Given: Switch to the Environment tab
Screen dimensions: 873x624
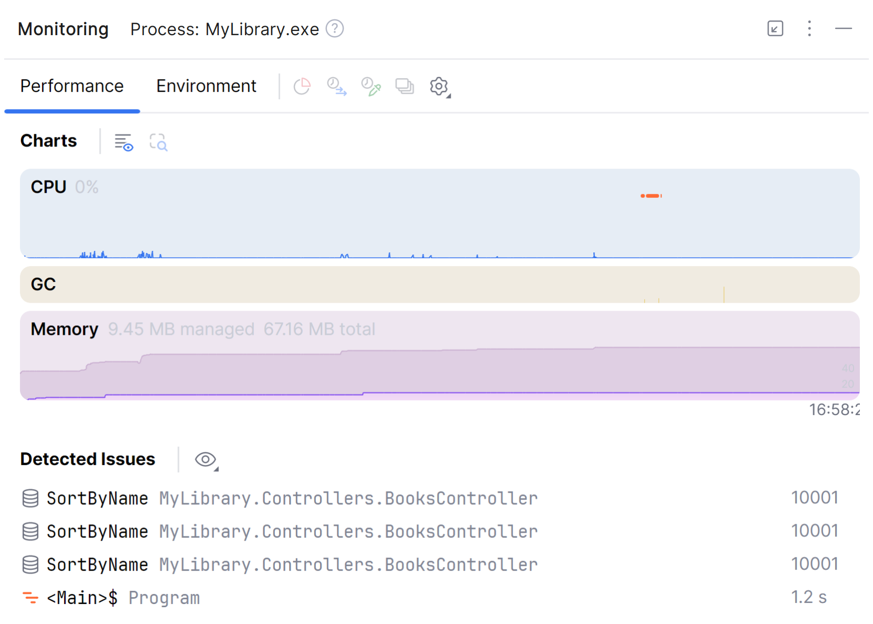Looking at the screenshot, I should 206,86.
